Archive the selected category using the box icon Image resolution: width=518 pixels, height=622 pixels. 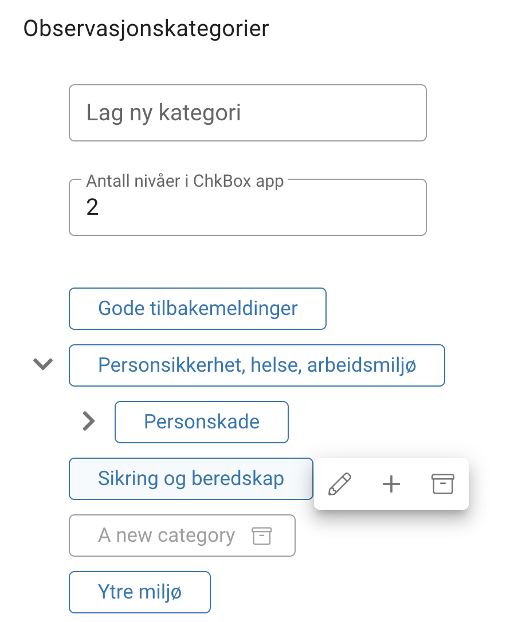(442, 484)
